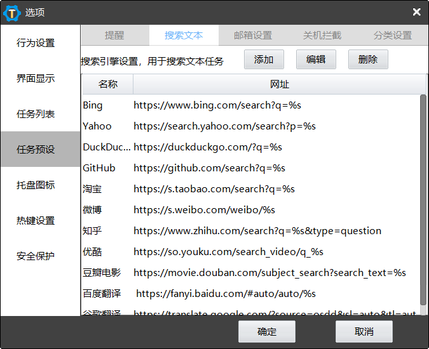Select 界面显示 in the sidebar
The image size is (429, 349).
(36, 79)
